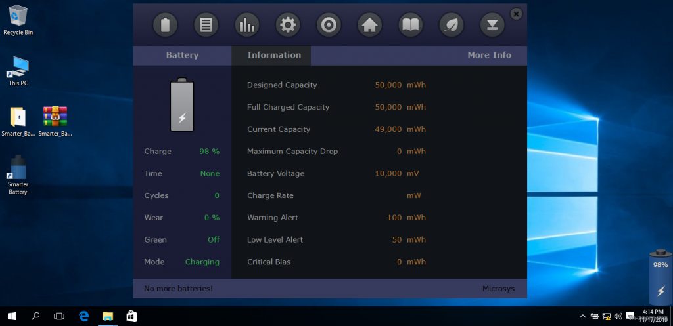This screenshot has height=326, width=673.
Task: Click the Mode Charging value
Action: 202,262
